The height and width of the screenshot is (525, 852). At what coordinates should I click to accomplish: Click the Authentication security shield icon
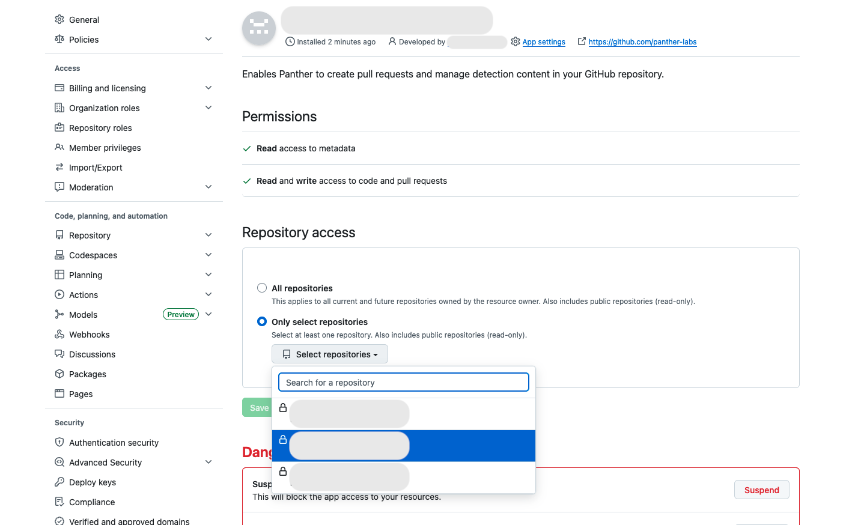coord(59,442)
